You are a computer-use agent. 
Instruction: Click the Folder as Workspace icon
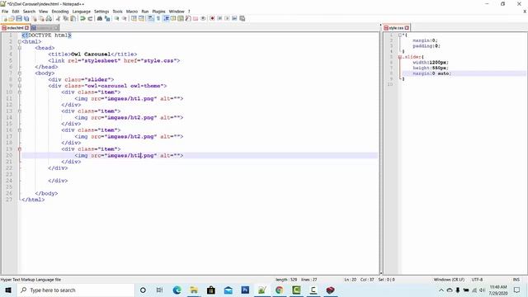[196, 18]
